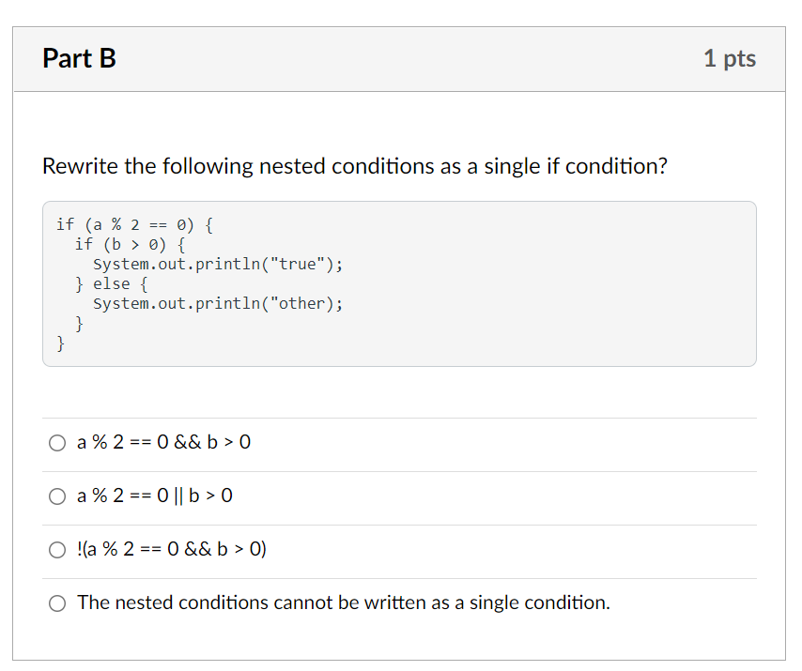
Task: Click the 'Rewrite the following nested conditions' question text
Action: click(x=354, y=167)
